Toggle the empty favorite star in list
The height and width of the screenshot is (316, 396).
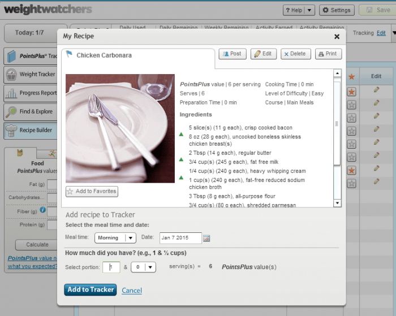pos(351,105)
